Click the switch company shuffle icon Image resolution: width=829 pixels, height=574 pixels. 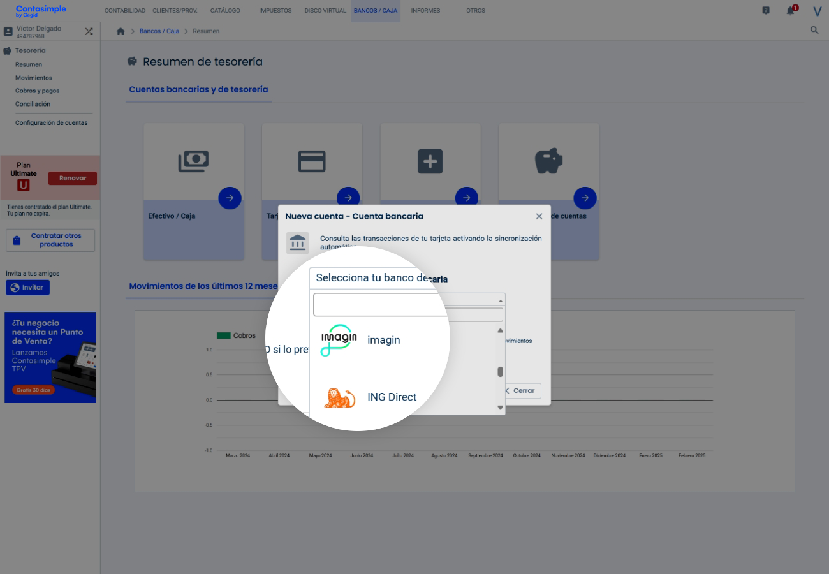pos(89,31)
